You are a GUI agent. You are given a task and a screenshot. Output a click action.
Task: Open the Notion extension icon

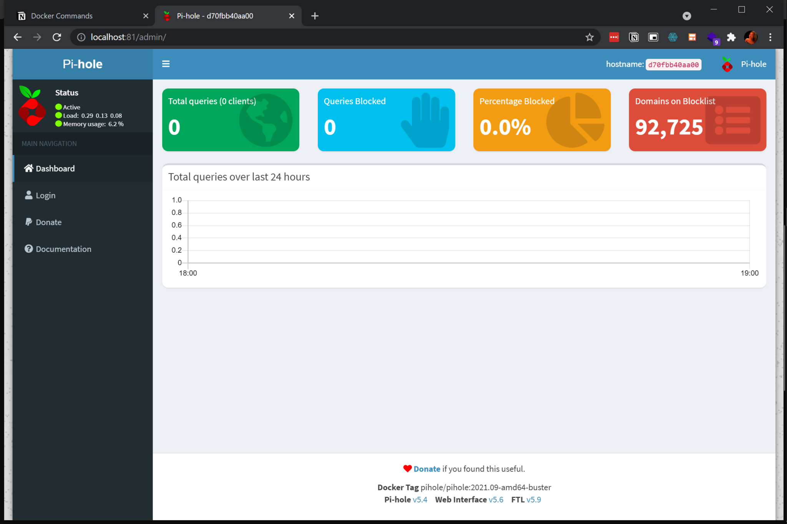point(633,37)
